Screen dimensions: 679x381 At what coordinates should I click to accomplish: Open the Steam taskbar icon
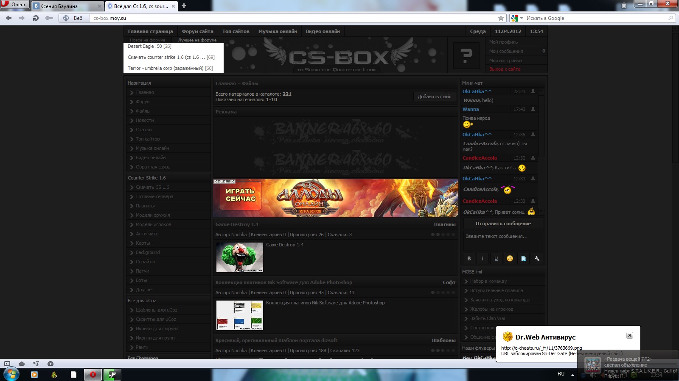112,374
